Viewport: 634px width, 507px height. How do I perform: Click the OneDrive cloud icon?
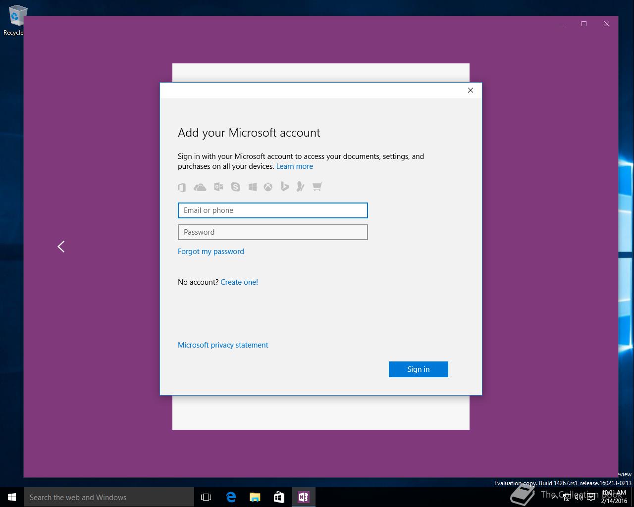200,187
